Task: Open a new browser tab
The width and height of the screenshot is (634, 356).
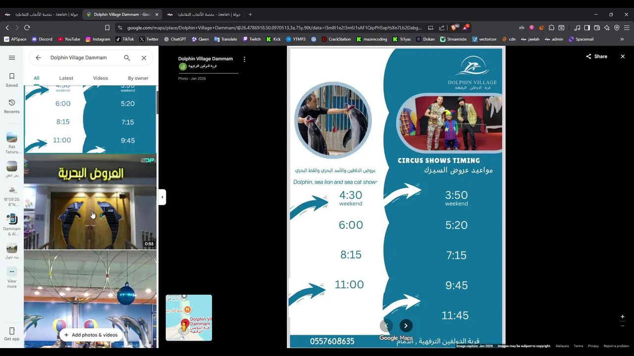Action: coord(250,14)
